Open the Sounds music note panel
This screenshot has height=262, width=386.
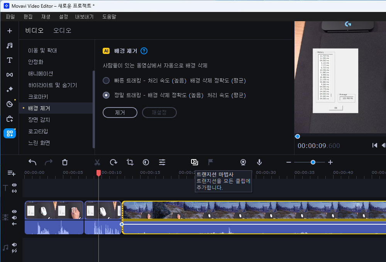pyautogui.click(x=10, y=45)
